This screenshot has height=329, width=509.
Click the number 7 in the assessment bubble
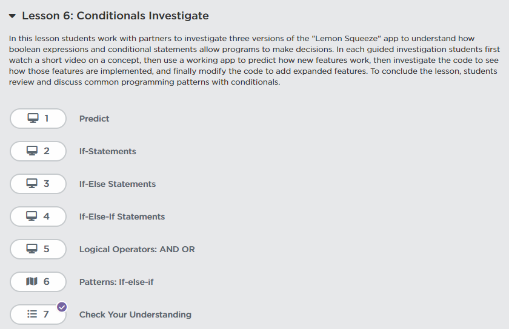[46, 314]
